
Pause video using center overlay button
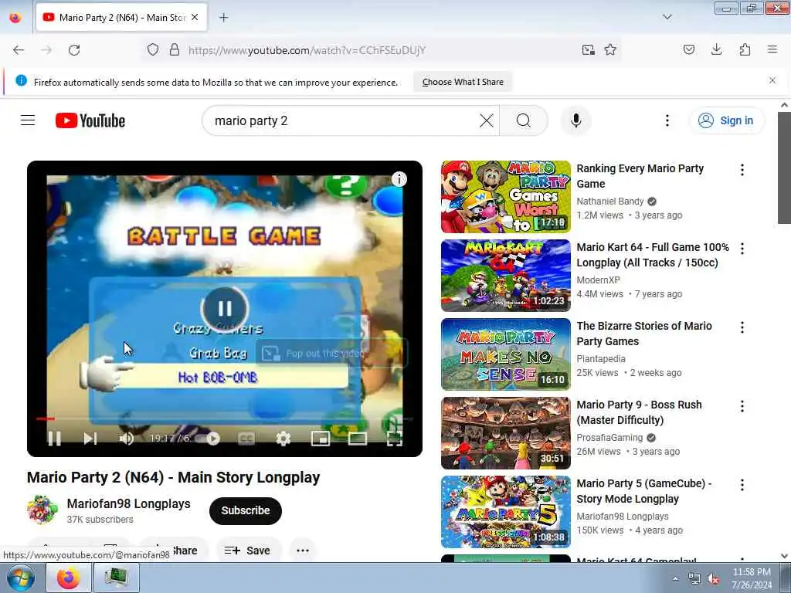[x=225, y=309]
